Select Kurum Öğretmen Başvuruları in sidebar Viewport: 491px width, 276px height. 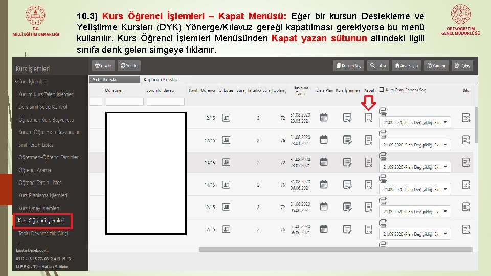50,132
